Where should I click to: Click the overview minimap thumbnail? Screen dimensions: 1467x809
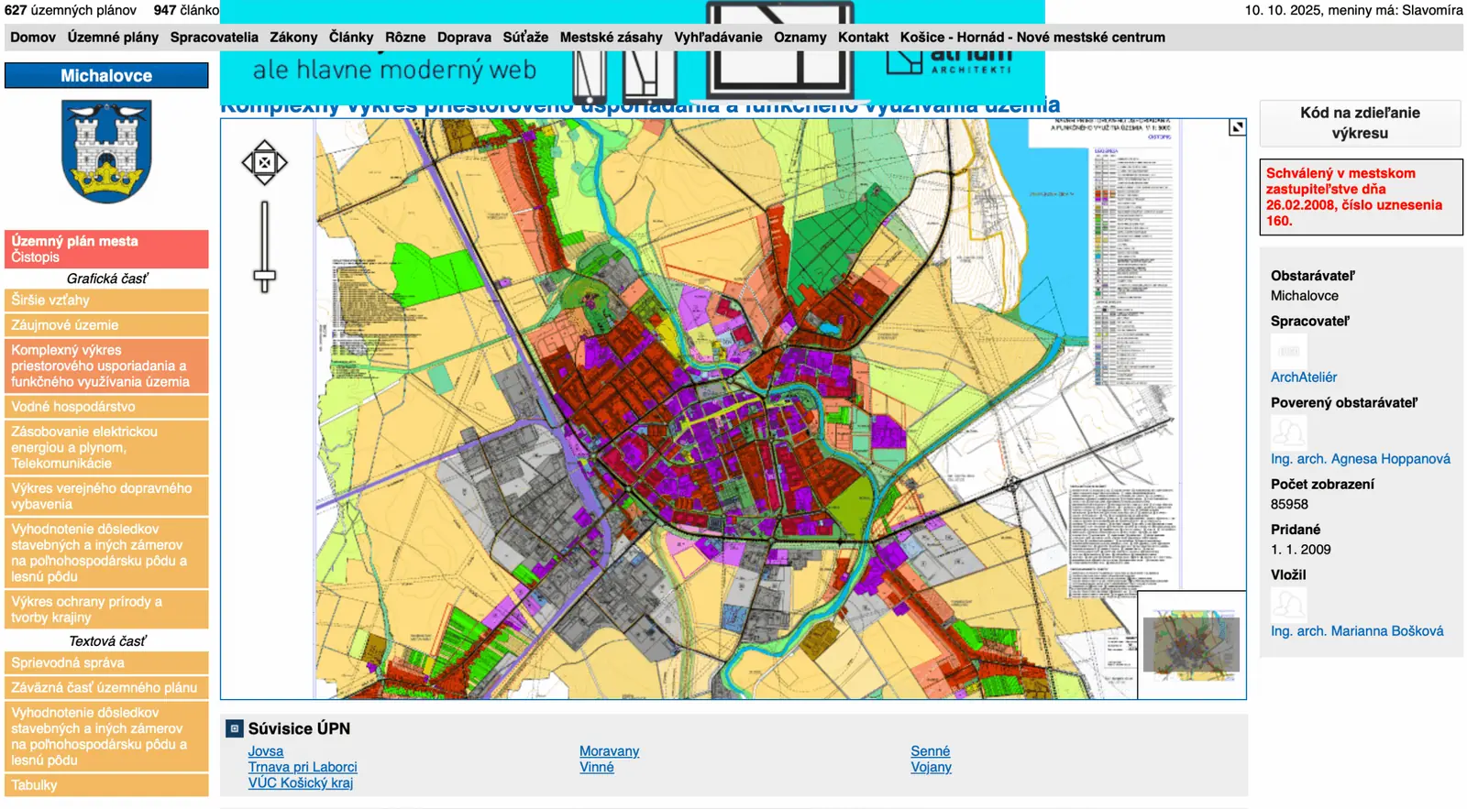(1191, 645)
